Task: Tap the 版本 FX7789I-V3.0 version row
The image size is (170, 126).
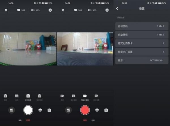Action: coord(142,60)
